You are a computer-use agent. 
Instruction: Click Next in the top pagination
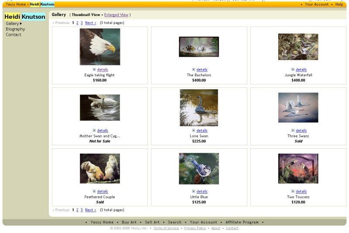[91, 23]
